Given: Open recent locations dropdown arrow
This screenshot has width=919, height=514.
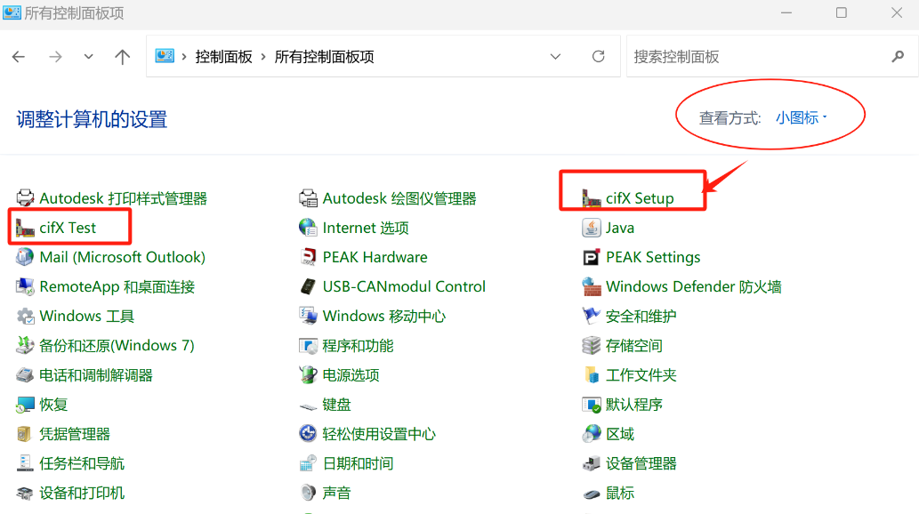Looking at the screenshot, I should click(88, 57).
